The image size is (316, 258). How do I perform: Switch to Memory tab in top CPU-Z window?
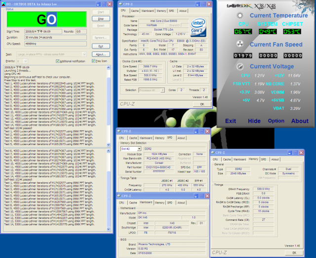click(161, 11)
